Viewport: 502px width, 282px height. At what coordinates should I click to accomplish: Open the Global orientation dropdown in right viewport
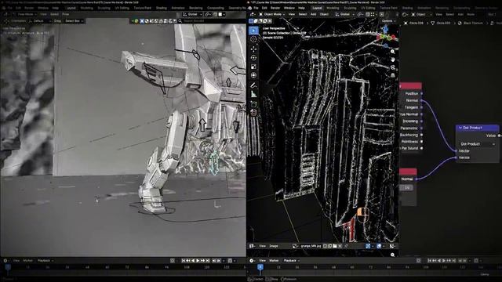pos(344,14)
